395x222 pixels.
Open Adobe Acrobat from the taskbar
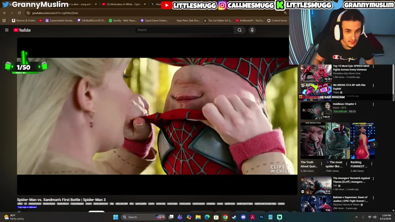click(x=252, y=217)
